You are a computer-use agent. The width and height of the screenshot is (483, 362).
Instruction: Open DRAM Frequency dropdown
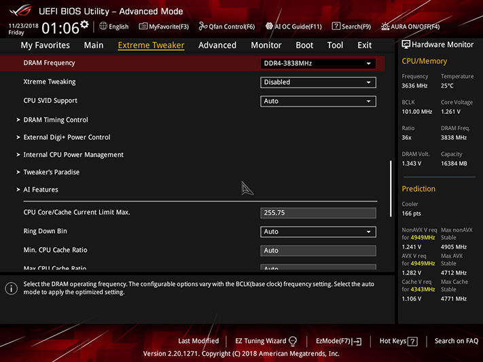[x=318, y=63]
